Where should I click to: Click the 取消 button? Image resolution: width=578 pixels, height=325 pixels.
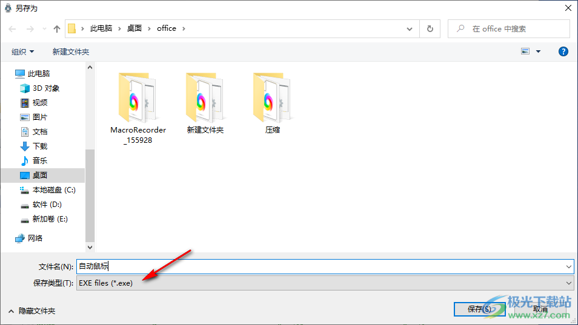(540, 309)
